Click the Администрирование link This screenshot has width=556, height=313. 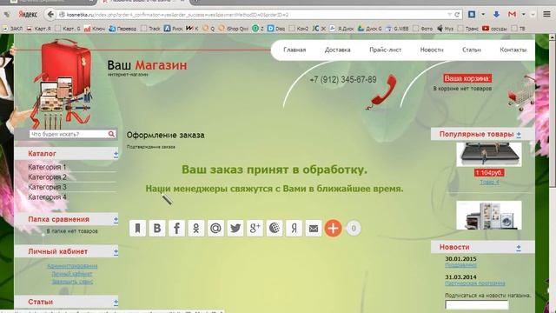click(x=72, y=266)
